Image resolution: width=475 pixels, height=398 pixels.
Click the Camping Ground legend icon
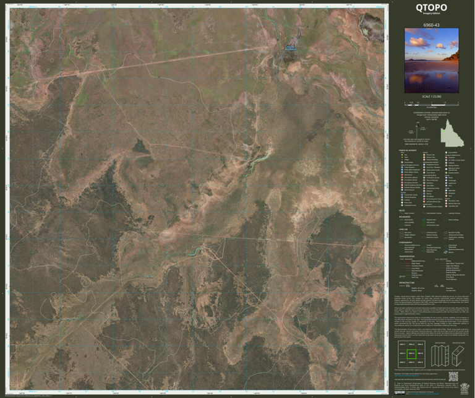click(x=402, y=205)
